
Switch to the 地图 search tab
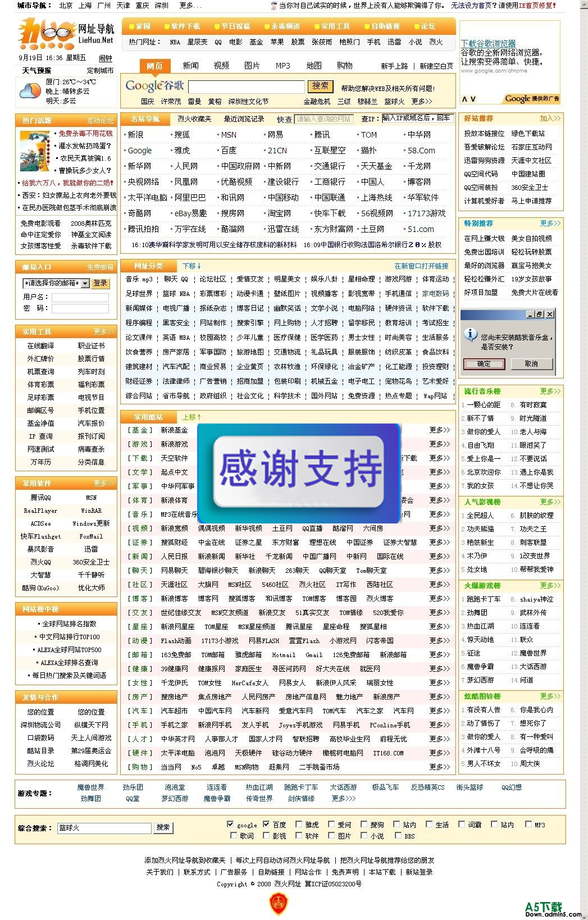[314, 66]
